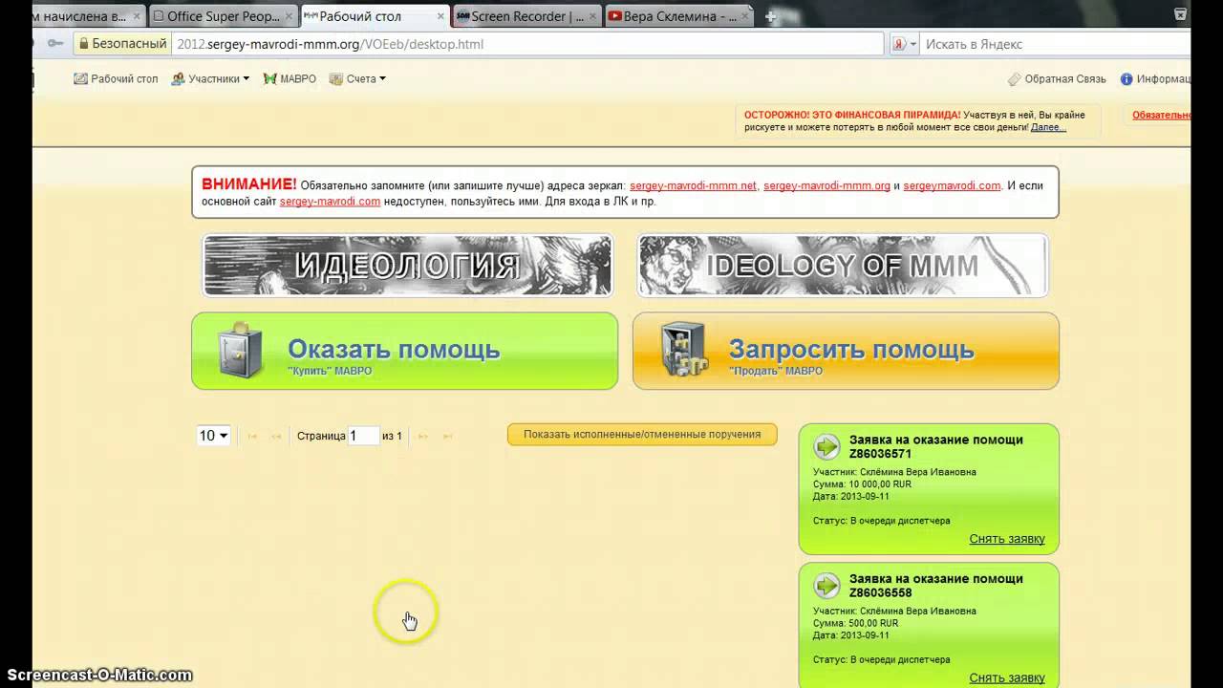This screenshot has height=688, width=1223.
Task: Click the last-page pagination arrow
Action: click(x=447, y=437)
